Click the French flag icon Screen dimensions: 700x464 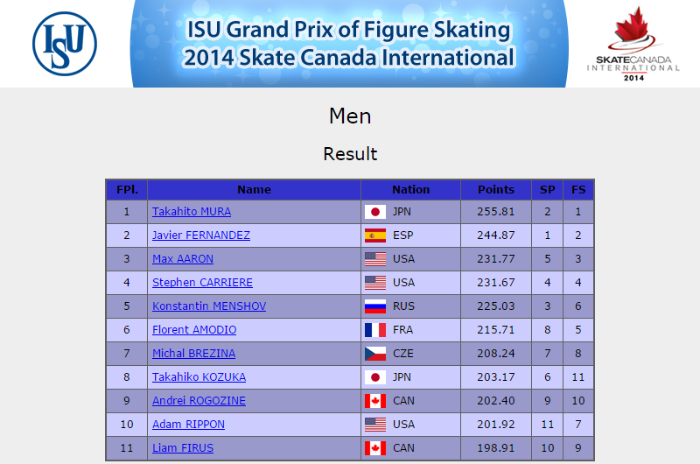(375, 330)
